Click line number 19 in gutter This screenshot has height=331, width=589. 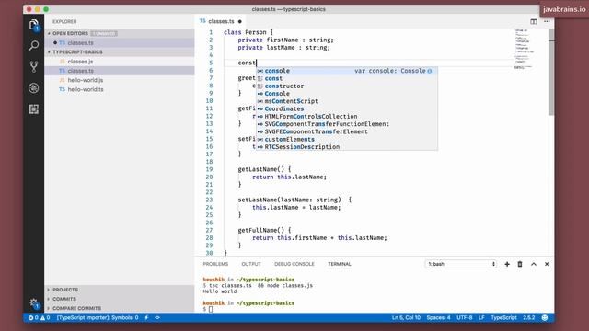pyautogui.click(x=209, y=169)
